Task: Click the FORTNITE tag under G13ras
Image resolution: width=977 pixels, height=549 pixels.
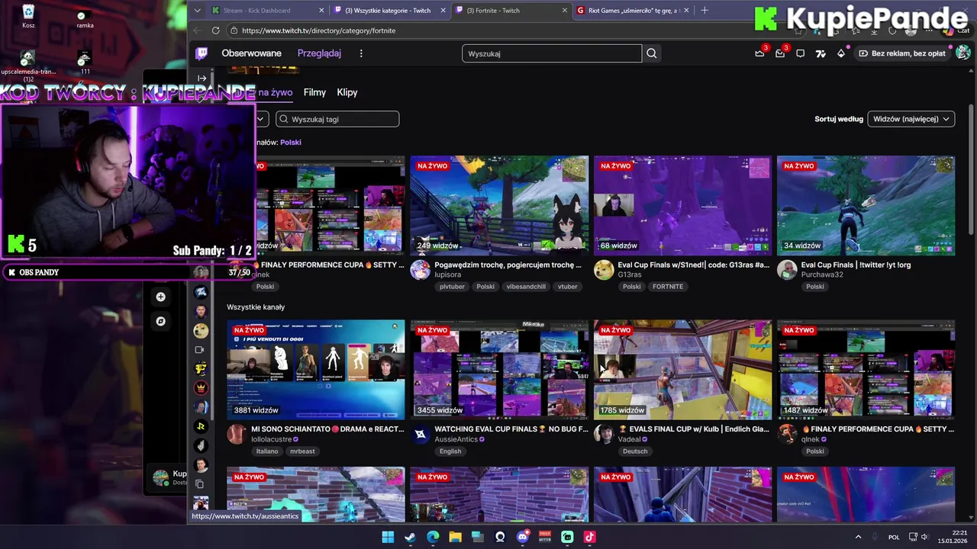Action: click(668, 287)
